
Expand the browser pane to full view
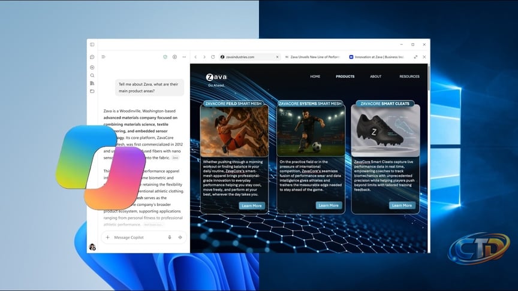tap(415, 57)
